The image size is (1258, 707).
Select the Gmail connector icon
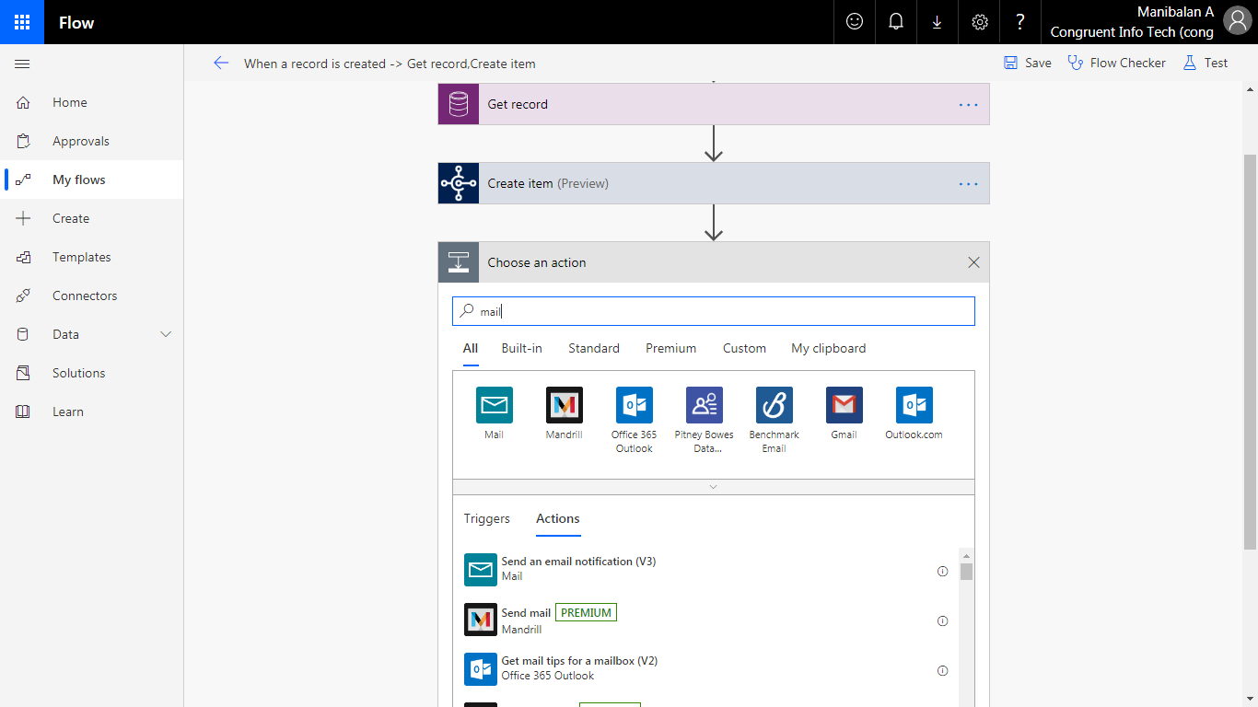[844, 405]
